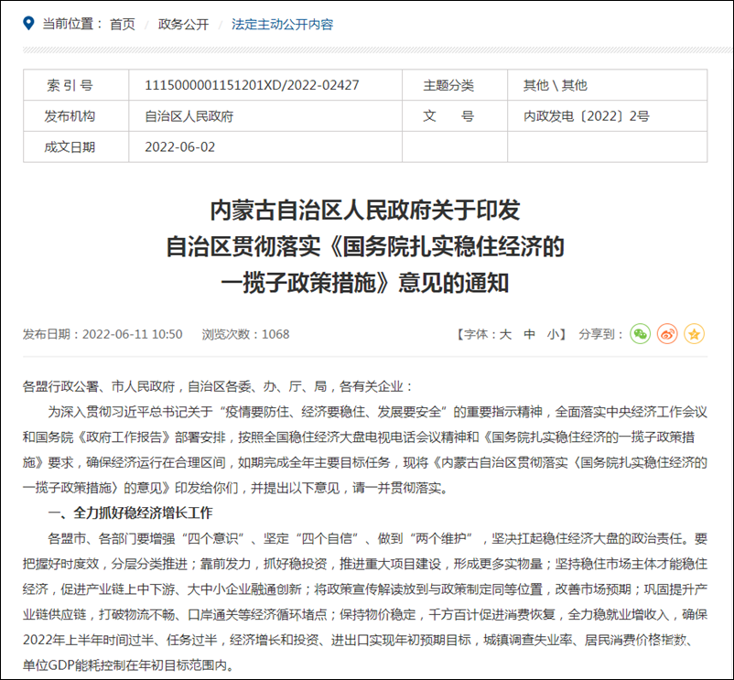The image size is (734, 680).
Task: Click paragraph starting 为深入贯彻习近平总书记关于
Action: (x=365, y=449)
